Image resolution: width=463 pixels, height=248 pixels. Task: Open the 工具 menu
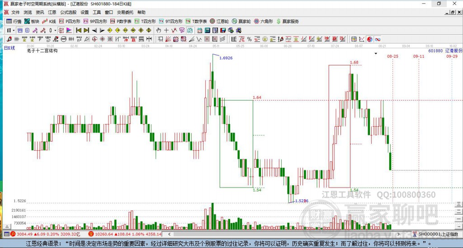[x=97, y=12]
